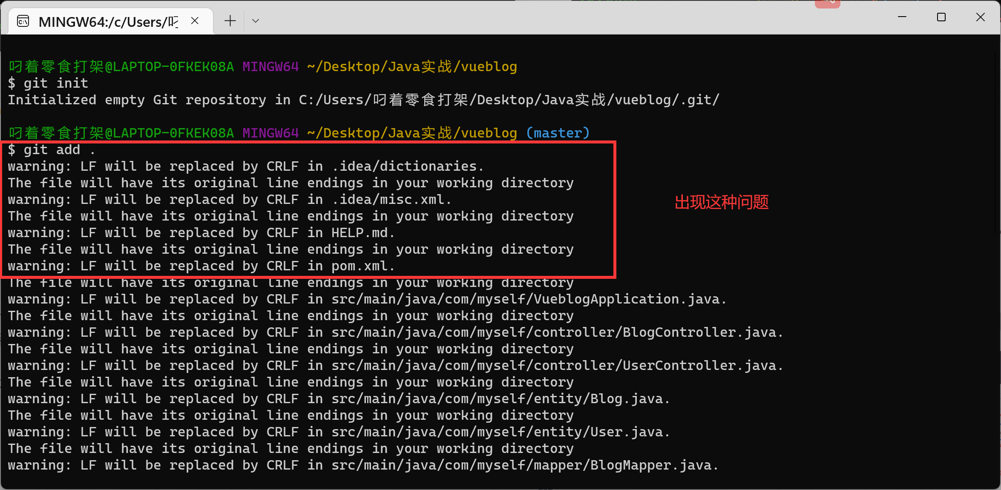Click the warning line for HELP.md
This screenshot has height=490, width=1001.
coord(201,232)
